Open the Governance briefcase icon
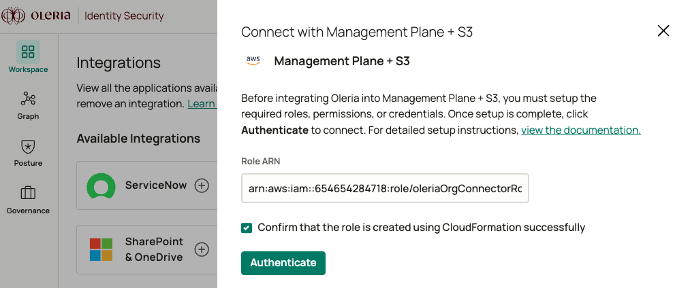The height and width of the screenshot is (288, 690). [28, 194]
